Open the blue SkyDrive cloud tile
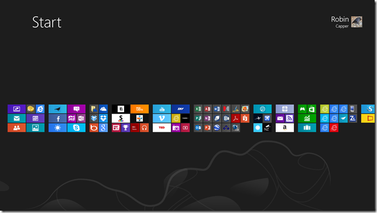Image resolution: width=377 pixels, height=213 pixels. [x=104, y=109]
